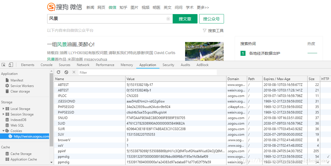Switch to the Console tab
The width and height of the screenshot is (331, 166).
tap(47, 65)
